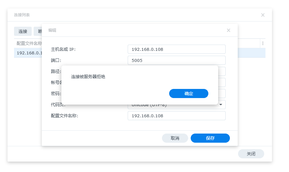Click the visible edge of the 帐号 field

coord(222,82)
